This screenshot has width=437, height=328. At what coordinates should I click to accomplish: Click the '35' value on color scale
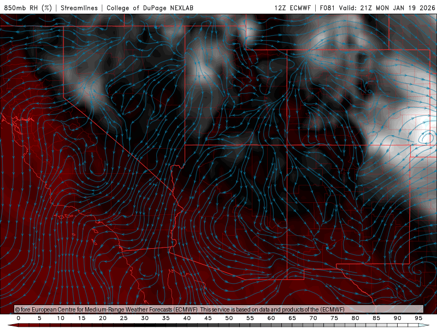pyautogui.click(x=166, y=318)
